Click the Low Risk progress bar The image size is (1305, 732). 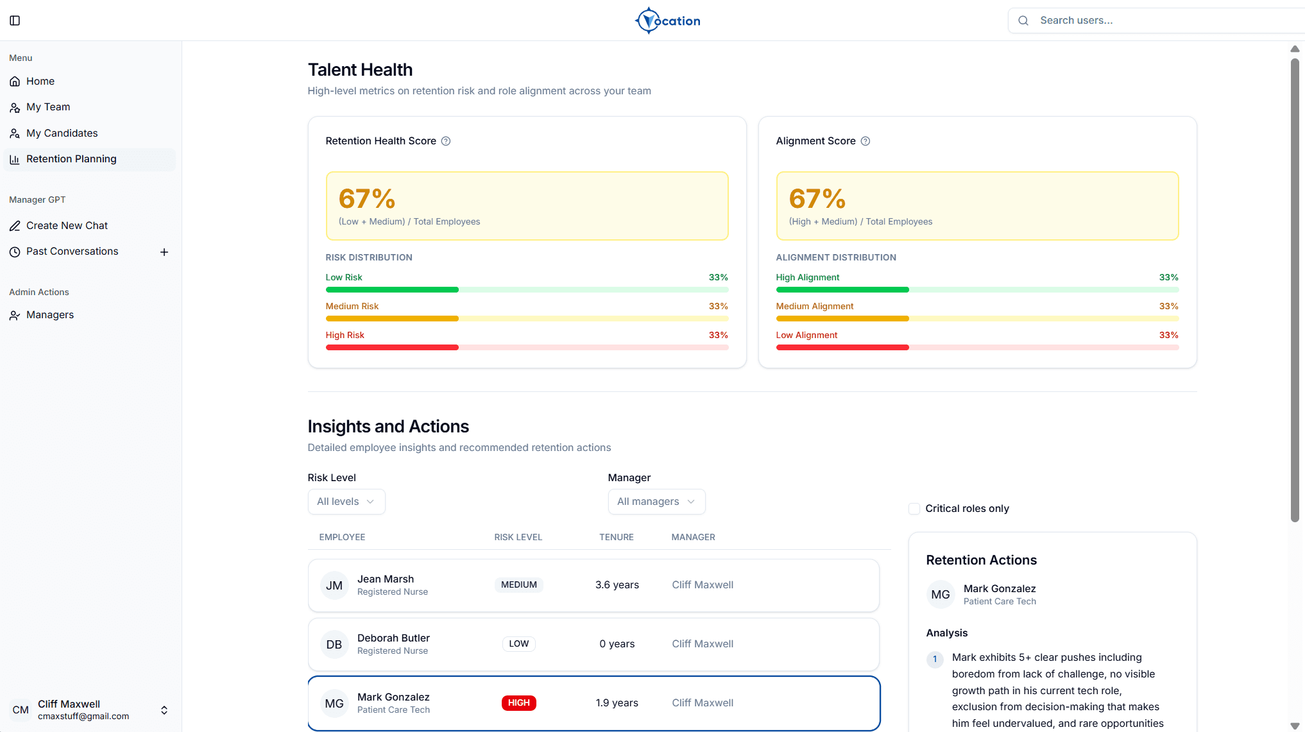(527, 290)
